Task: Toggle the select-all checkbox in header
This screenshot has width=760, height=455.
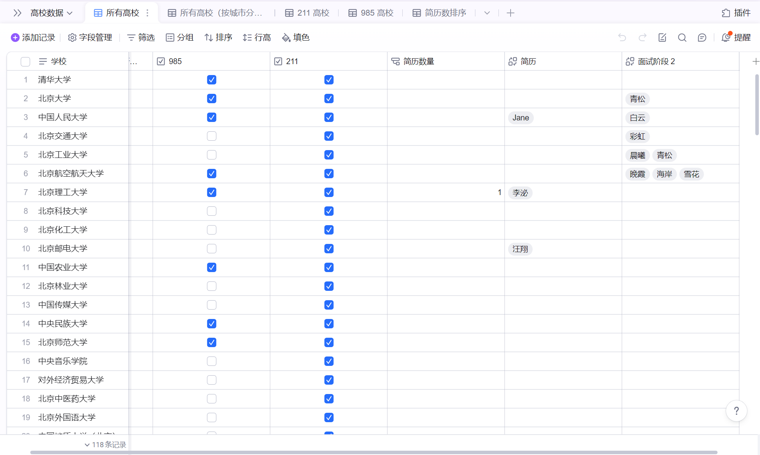Action: point(25,62)
